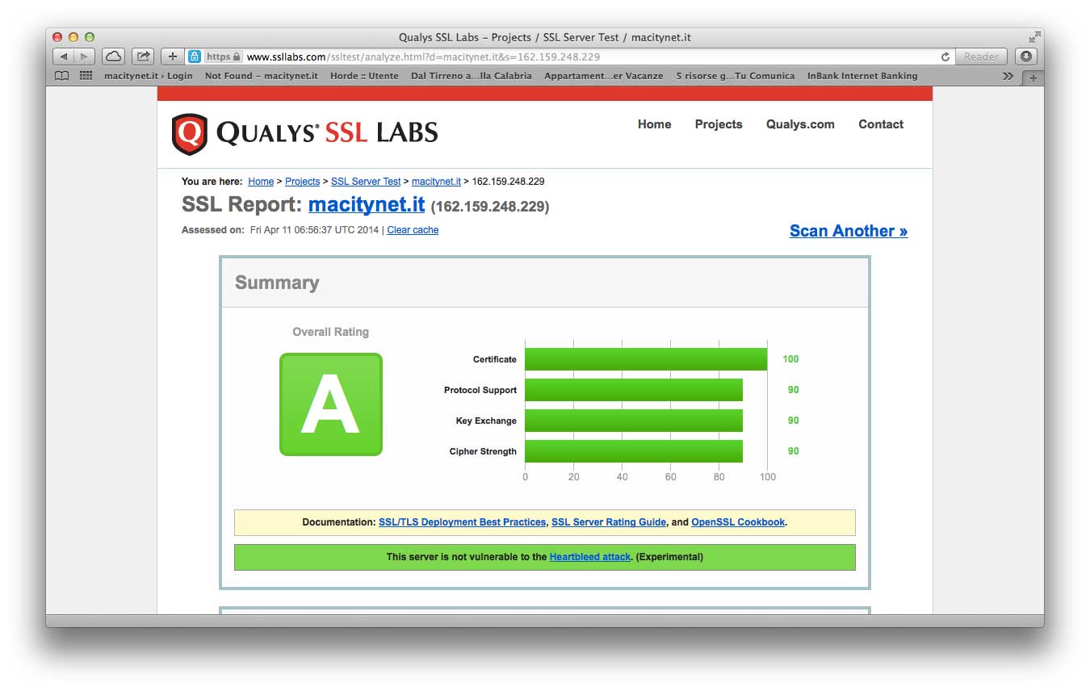Follow the Home breadcrumb link
Viewport: 1090px width, 691px height.
261,182
